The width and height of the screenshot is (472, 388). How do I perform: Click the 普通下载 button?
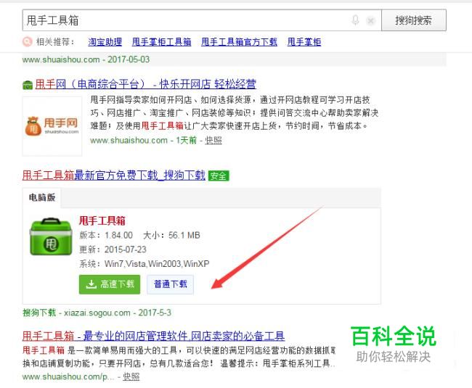click(x=171, y=284)
